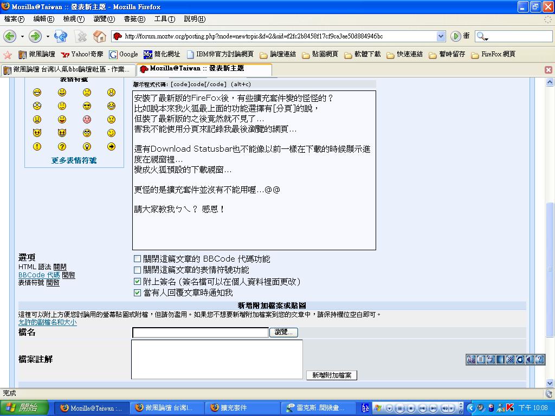
Task: Go back using the green Back arrow
Action: (10, 36)
